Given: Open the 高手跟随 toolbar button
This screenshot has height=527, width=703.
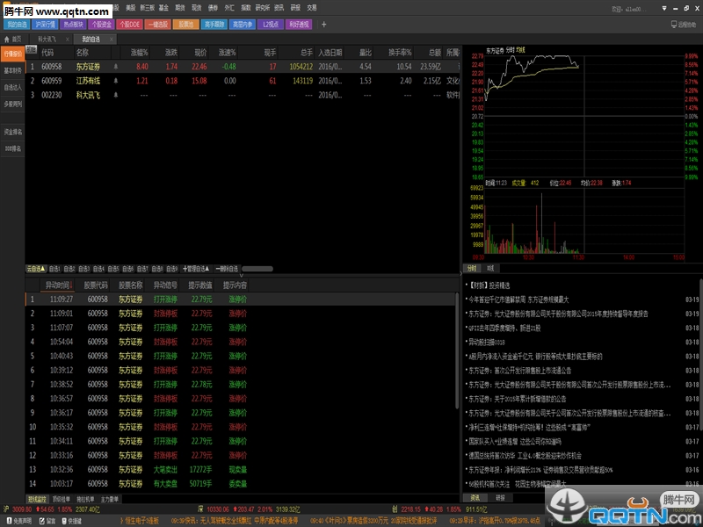Looking at the screenshot, I should [214, 25].
